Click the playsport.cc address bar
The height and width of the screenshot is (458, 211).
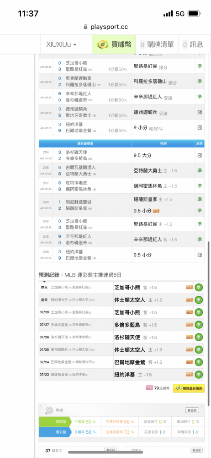105,27
